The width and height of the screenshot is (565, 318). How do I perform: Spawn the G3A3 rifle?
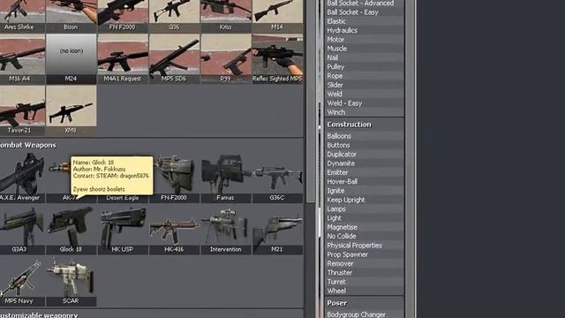tap(21, 230)
